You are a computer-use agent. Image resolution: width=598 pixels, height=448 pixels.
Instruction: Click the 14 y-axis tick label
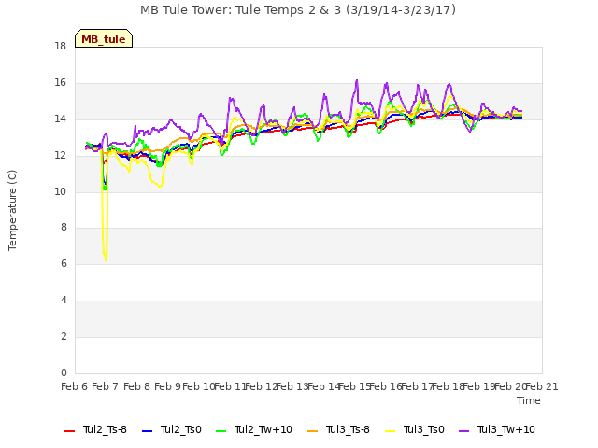[60, 119]
